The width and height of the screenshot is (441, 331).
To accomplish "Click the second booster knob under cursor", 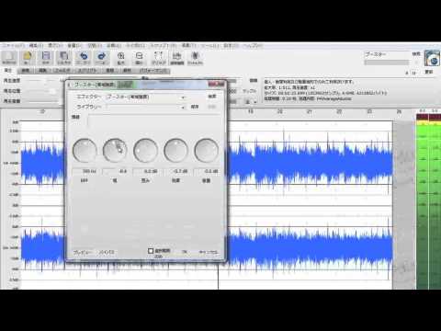I will (x=115, y=150).
